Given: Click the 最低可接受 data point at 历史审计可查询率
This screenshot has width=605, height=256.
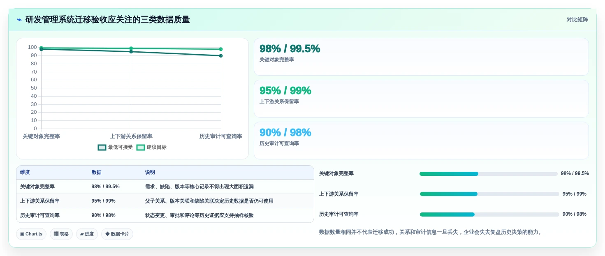Looking at the screenshot, I should pos(221,55).
